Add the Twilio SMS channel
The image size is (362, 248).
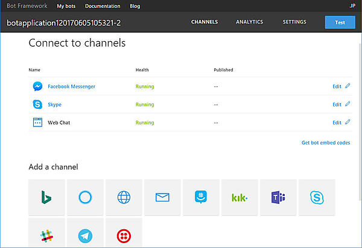point(124,235)
